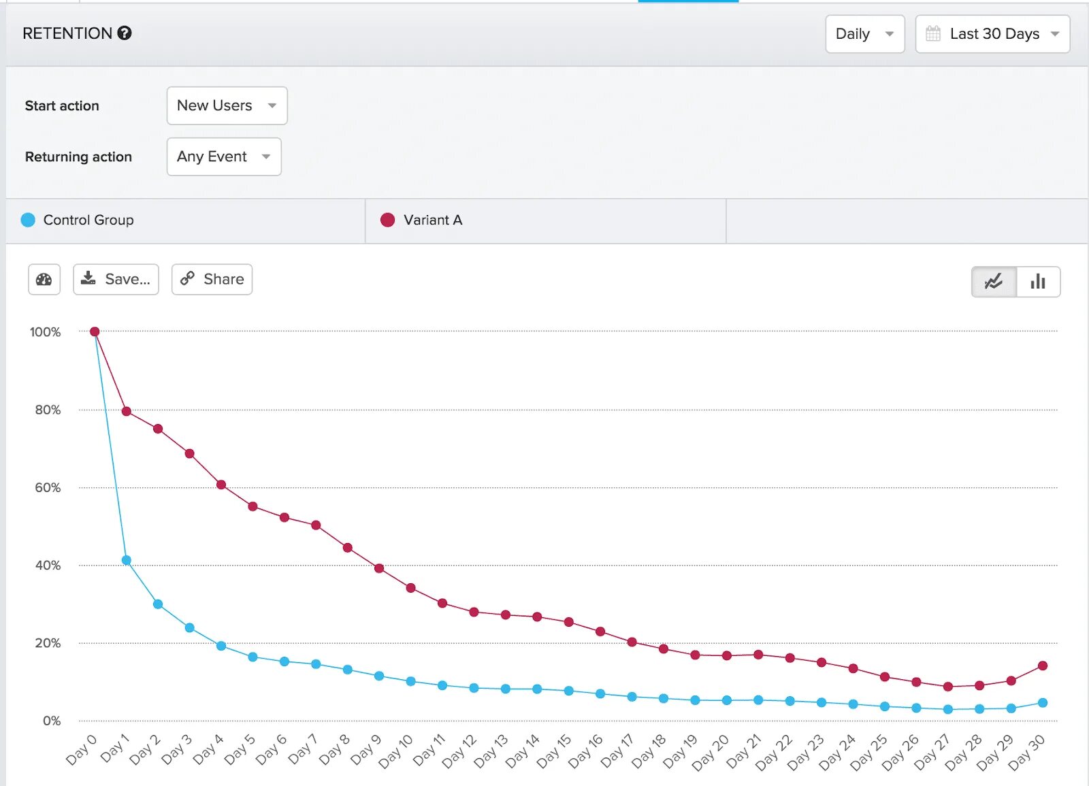
Task: Click the Day 0 100% data point
Action: pyautogui.click(x=95, y=331)
